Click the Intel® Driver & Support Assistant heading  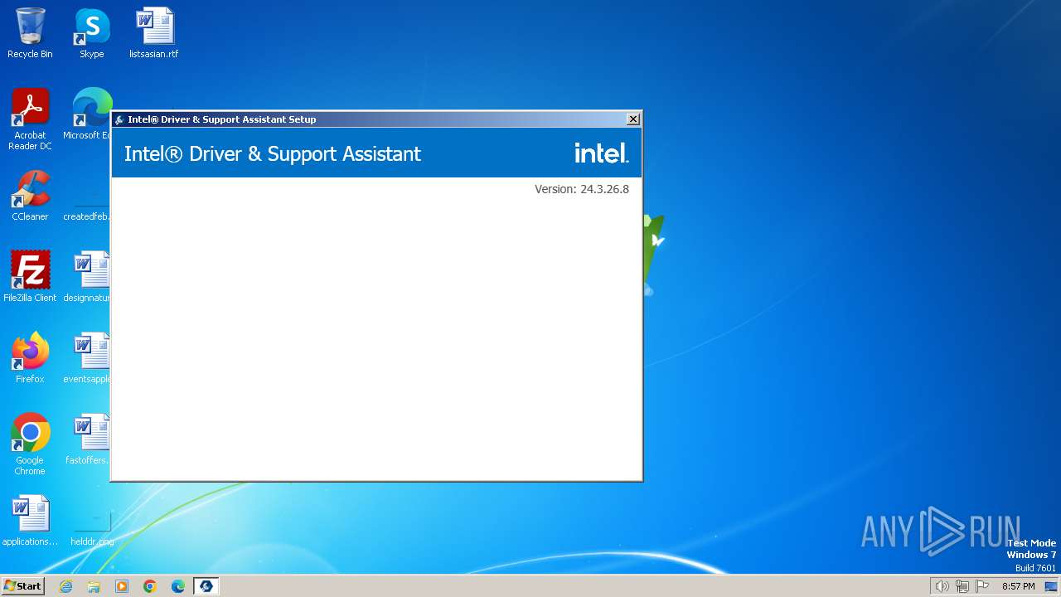click(273, 153)
